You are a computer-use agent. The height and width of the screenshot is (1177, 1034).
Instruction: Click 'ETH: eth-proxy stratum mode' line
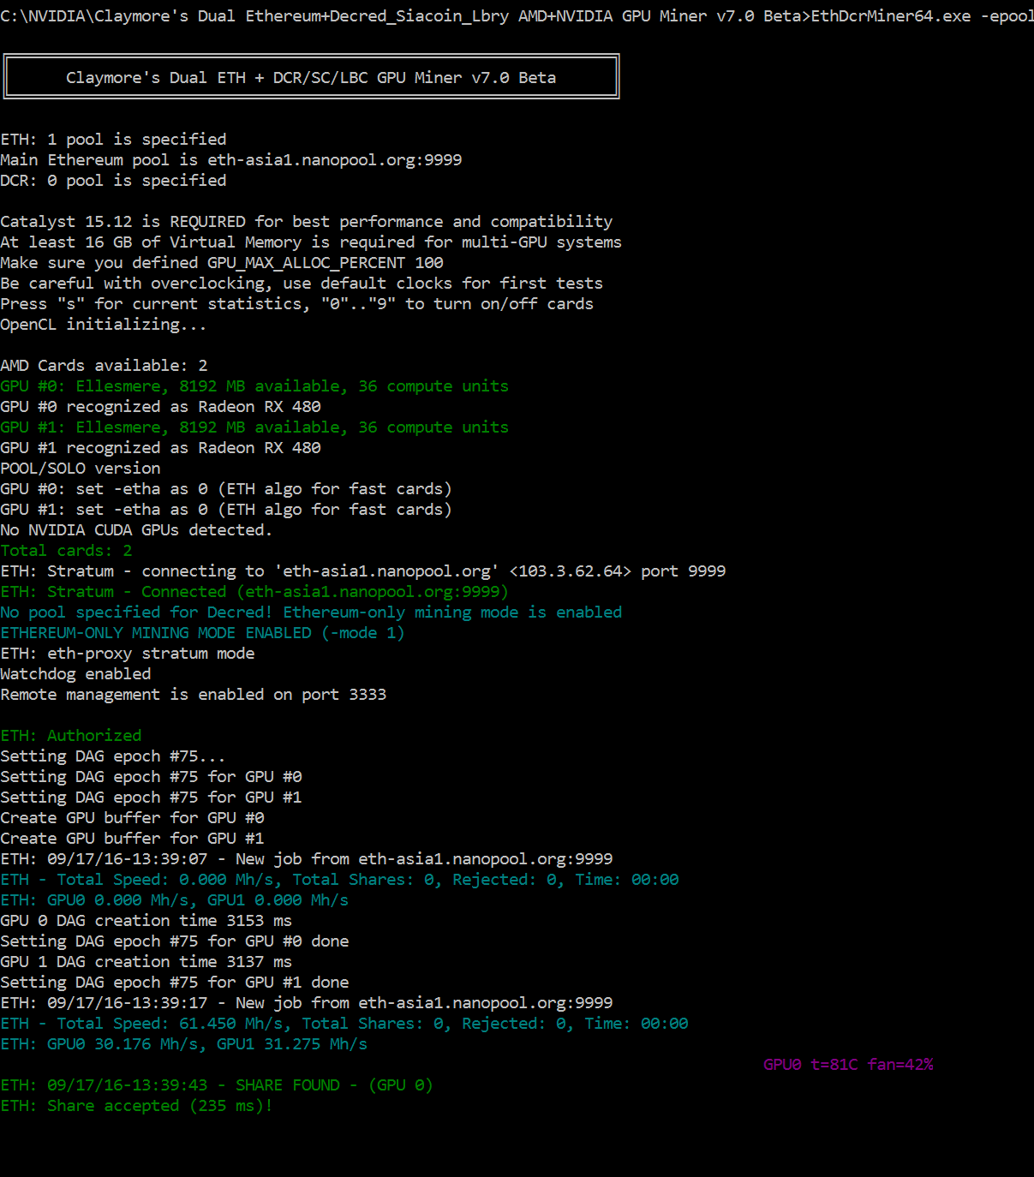pos(128,654)
